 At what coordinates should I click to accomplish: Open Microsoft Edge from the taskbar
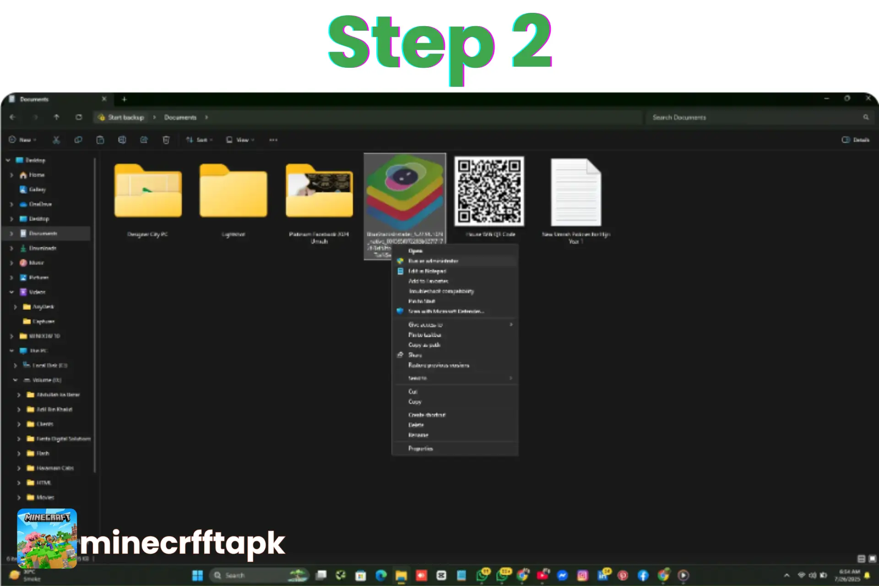(381, 575)
